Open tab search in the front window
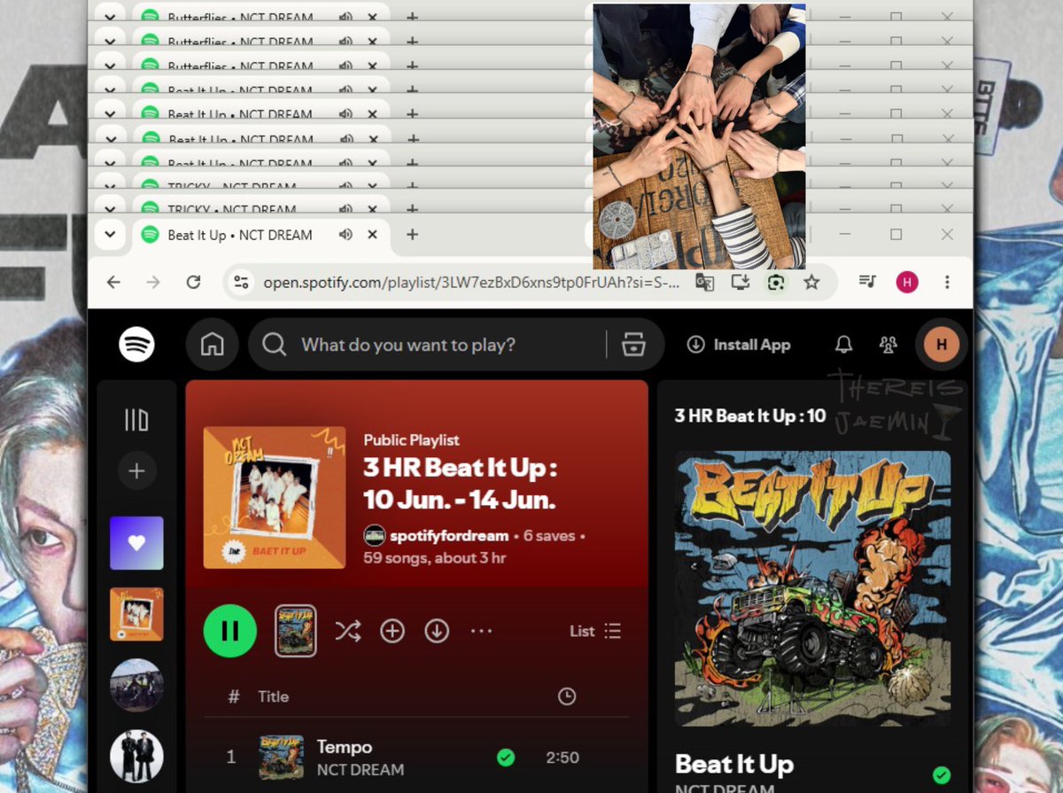Screen dimensions: 1063x793 110,235
